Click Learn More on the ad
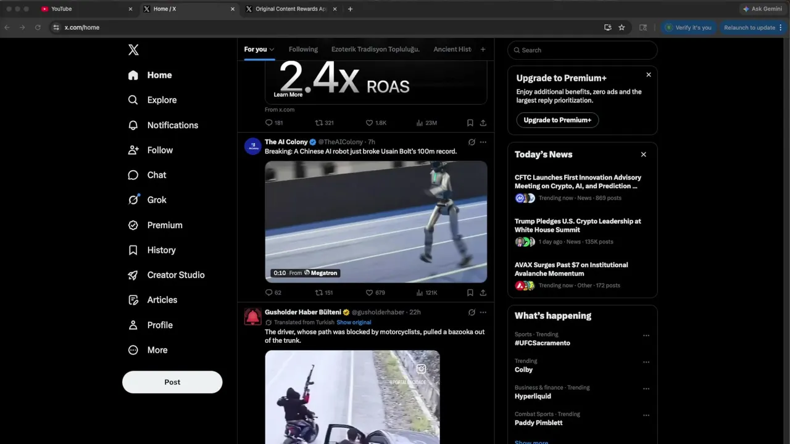This screenshot has height=444, width=790. [x=288, y=95]
